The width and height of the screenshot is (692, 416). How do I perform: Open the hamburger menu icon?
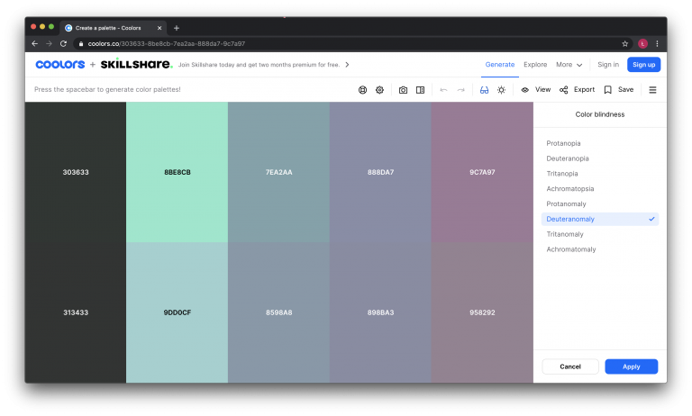[x=652, y=90]
